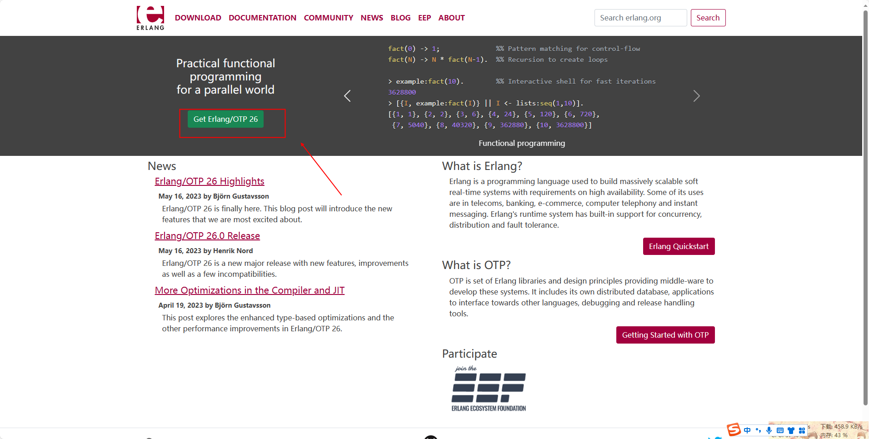The image size is (869, 439).
Task: Click Erlang Quickstart button
Action: [679, 246]
